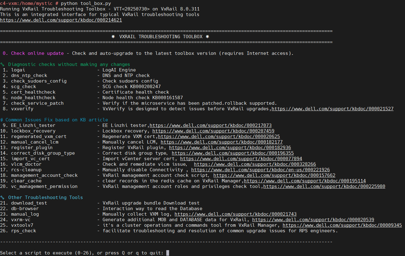This screenshot has width=405, height=256.
Task: Click the cursor block at the quit prompt
Action: [x=168, y=253]
